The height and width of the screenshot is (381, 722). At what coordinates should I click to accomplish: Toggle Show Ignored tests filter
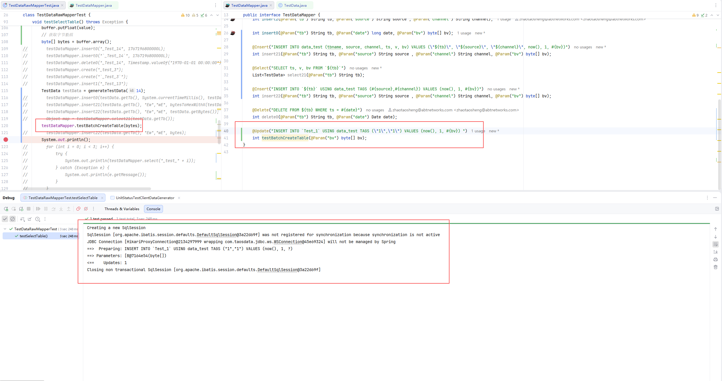(13, 219)
